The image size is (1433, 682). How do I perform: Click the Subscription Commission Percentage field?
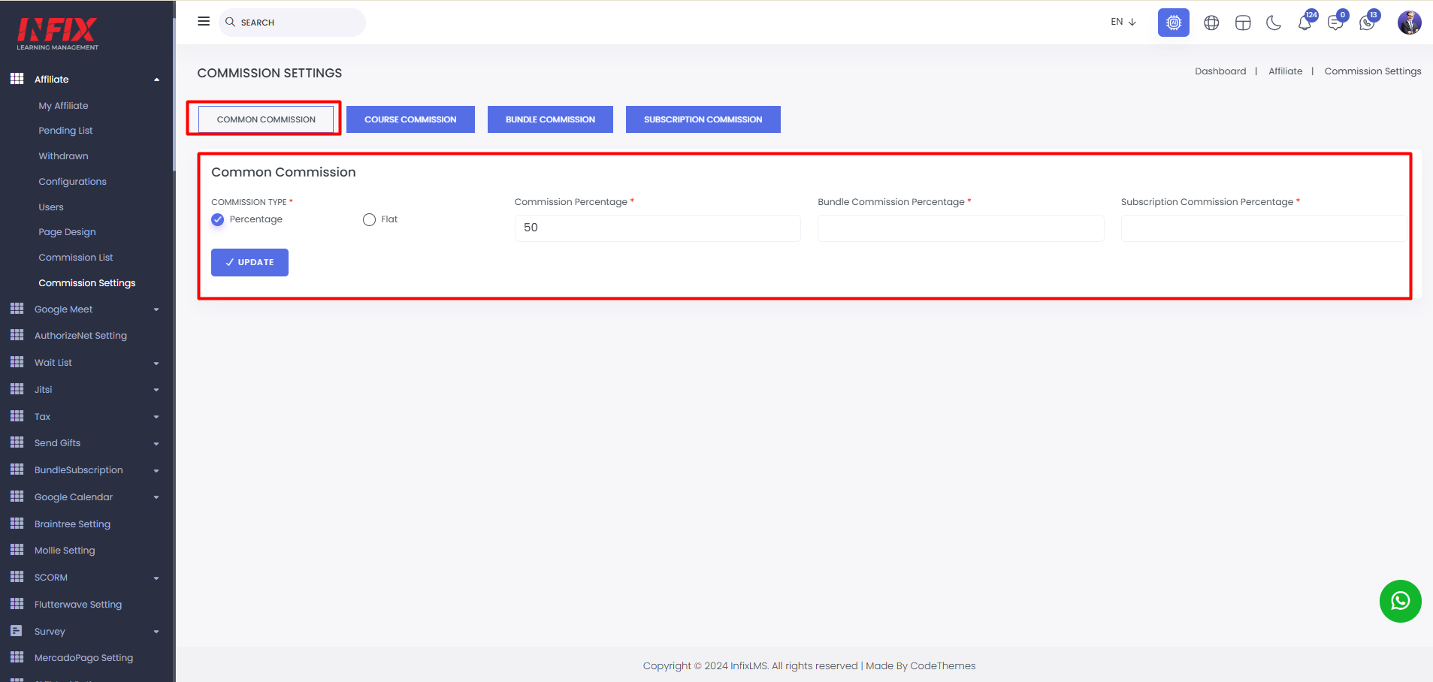point(1264,228)
